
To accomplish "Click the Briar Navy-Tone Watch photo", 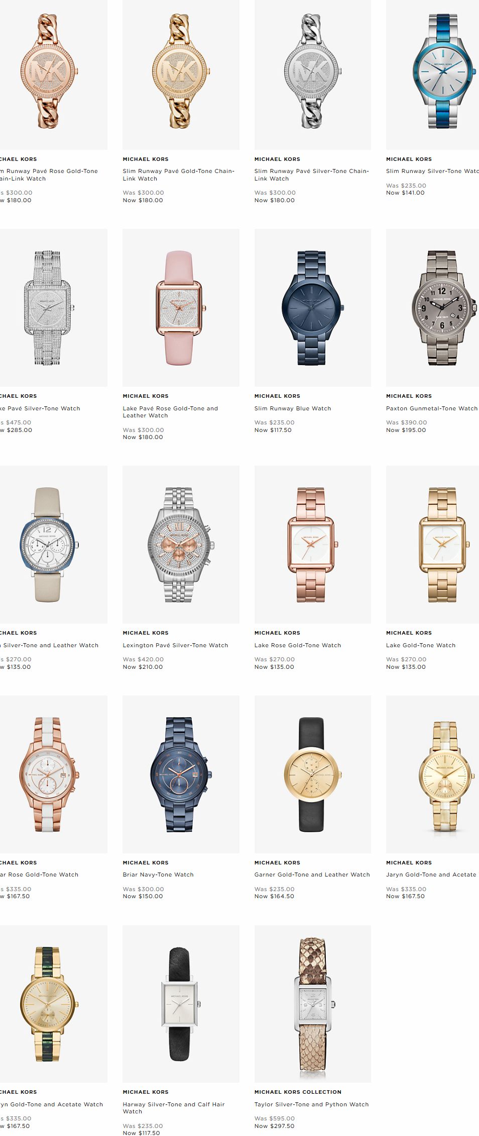I will [181, 774].
